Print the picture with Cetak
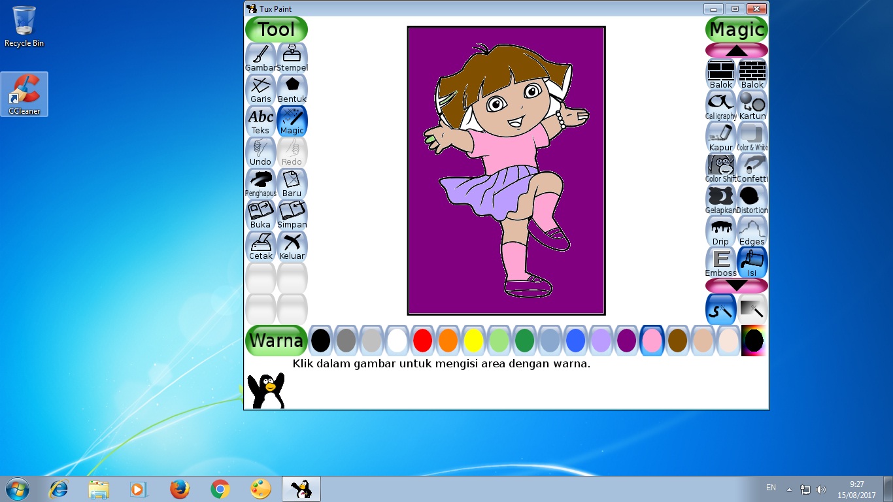 [261, 246]
